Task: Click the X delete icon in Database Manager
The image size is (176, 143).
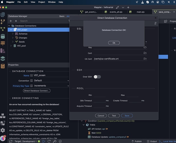Action: [x=16, y=21]
